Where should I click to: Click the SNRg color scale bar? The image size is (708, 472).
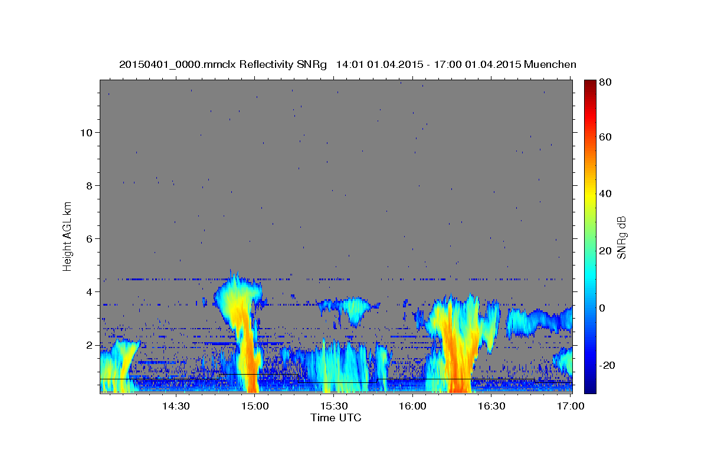click(590, 236)
